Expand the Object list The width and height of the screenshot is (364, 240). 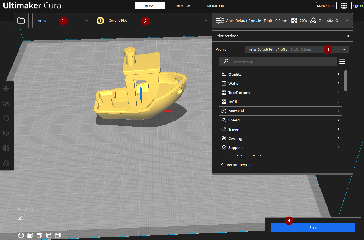point(29,210)
